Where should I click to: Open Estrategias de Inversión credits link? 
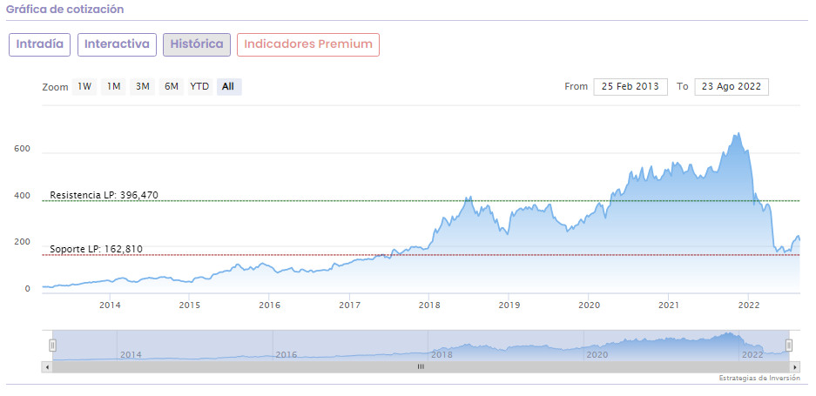click(759, 379)
